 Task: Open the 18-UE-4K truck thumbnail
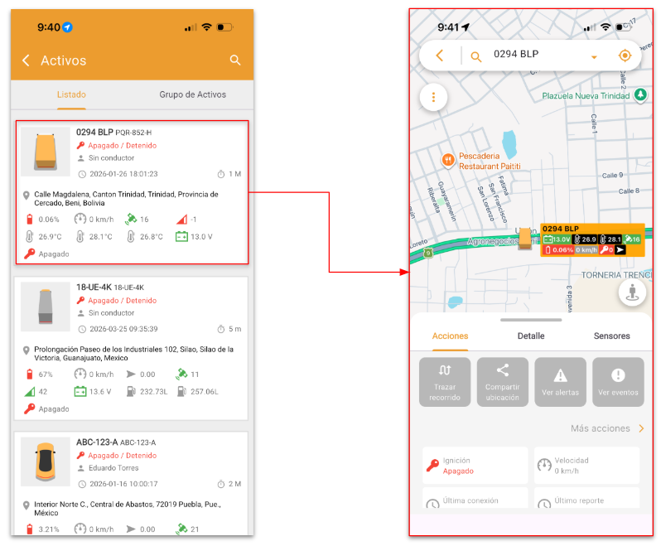click(46, 306)
